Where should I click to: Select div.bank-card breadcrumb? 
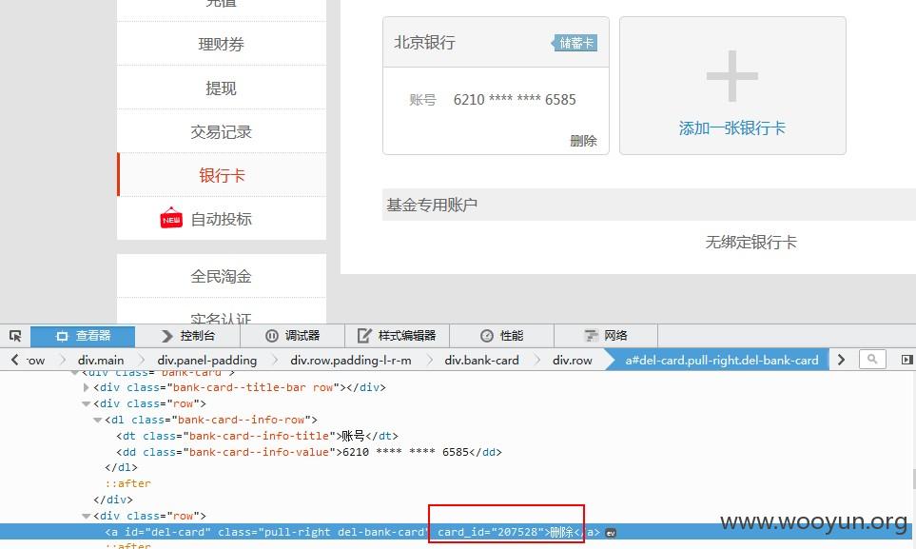481,361
